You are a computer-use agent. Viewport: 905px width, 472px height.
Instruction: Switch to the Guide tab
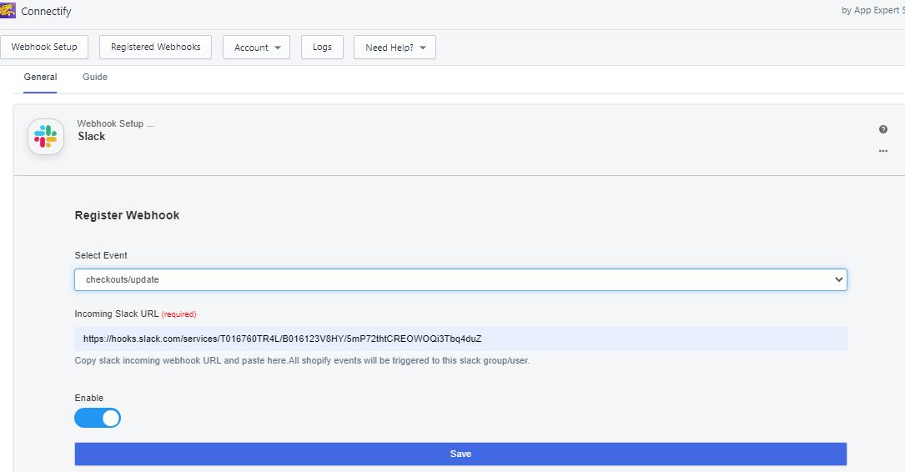click(x=94, y=77)
